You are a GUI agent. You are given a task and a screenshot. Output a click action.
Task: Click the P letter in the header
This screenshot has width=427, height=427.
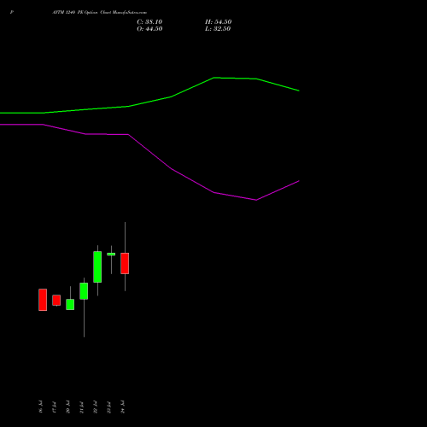(x=12, y=12)
